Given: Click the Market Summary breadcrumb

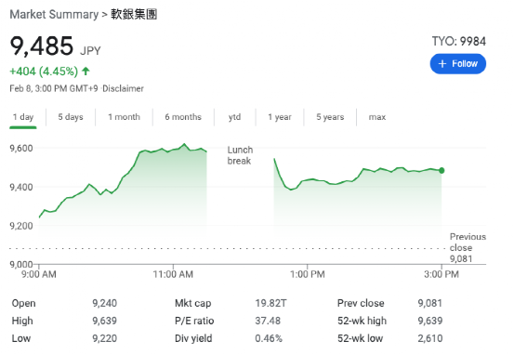Looking at the screenshot, I should [x=54, y=15].
